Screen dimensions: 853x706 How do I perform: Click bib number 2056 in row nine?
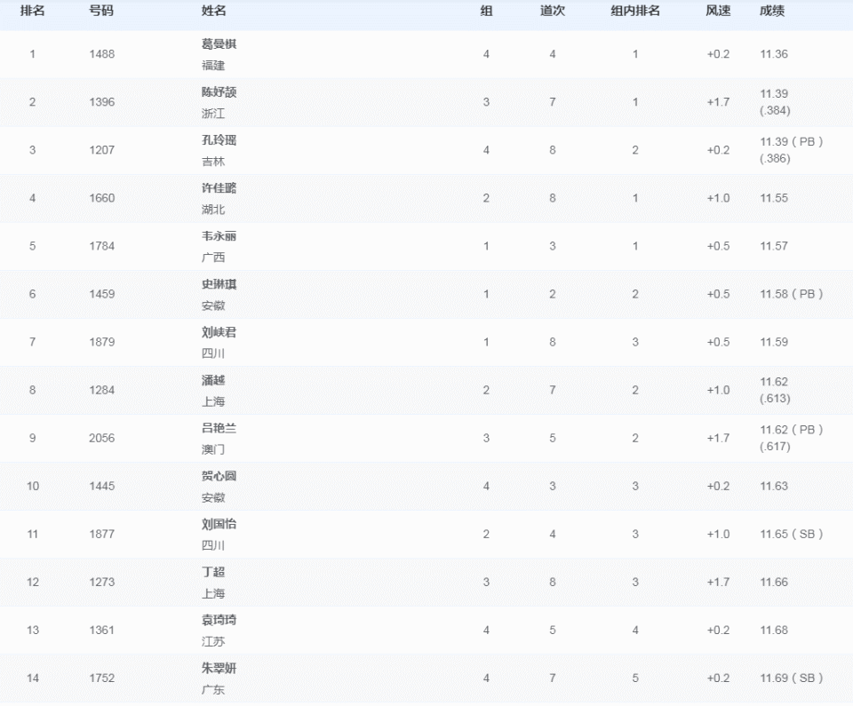pos(102,438)
